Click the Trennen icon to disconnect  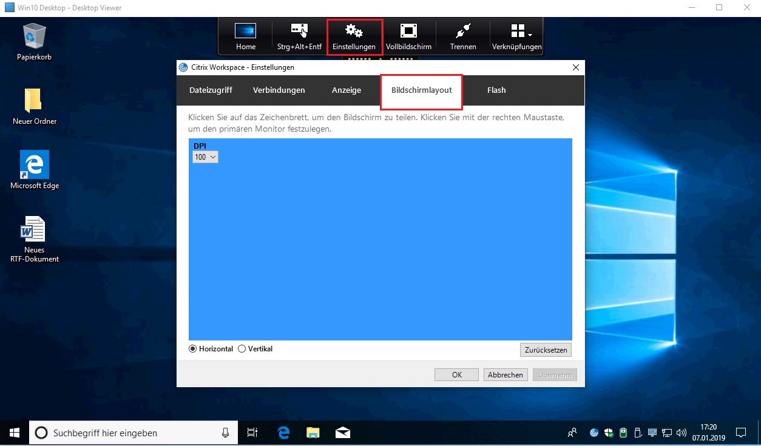tap(462, 35)
